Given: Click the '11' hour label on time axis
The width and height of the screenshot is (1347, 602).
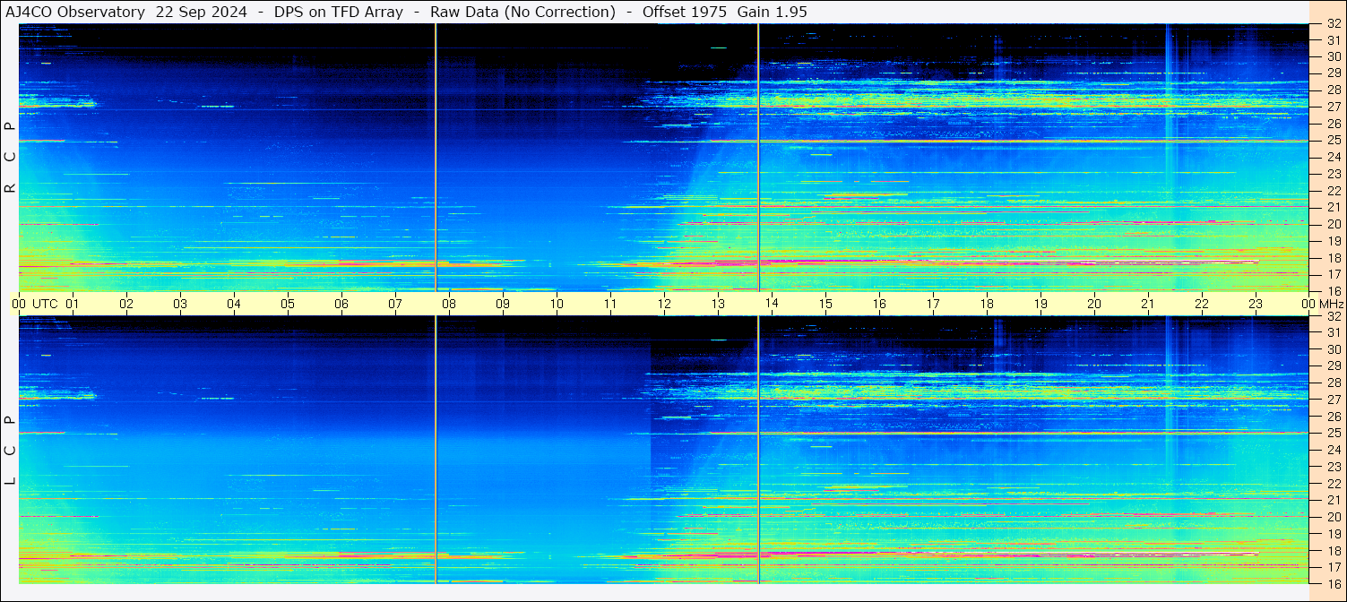Looking at the screenshot, I should coord(610,304).
